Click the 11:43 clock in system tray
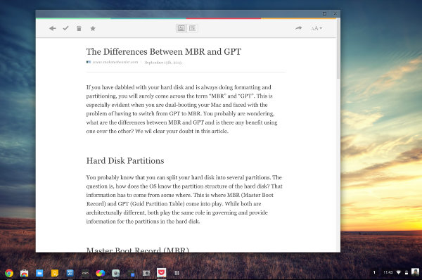 click(x=388, y=272)
